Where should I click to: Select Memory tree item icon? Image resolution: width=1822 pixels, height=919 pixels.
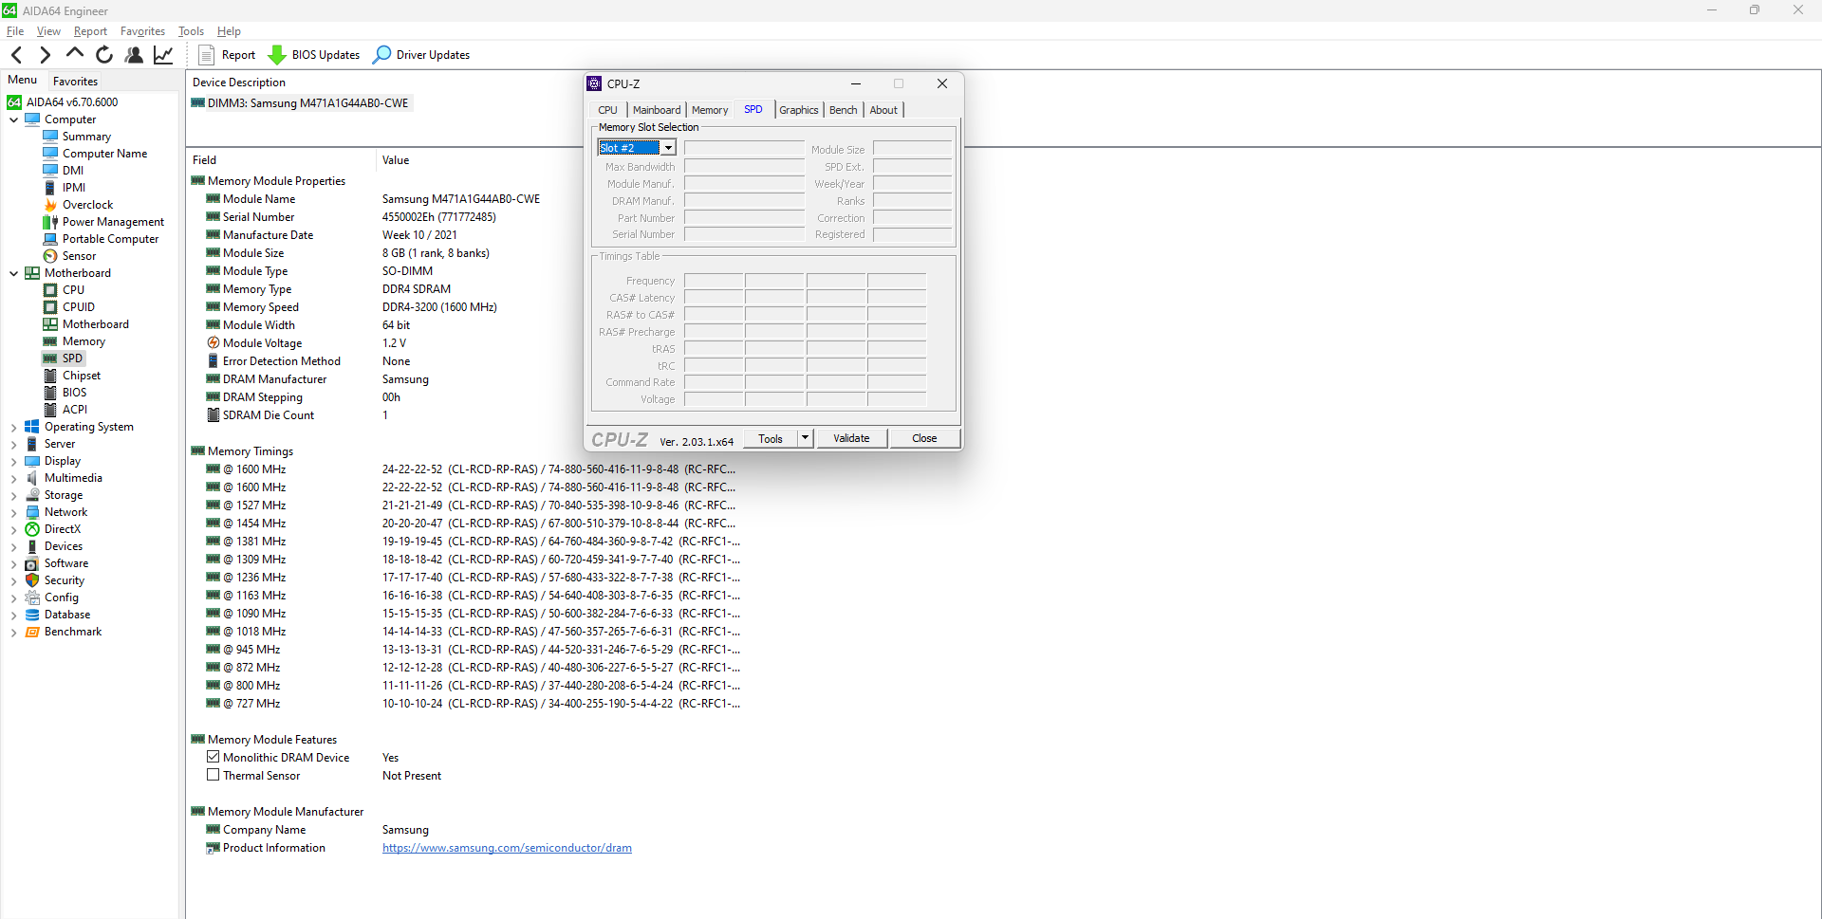[51, 341]
